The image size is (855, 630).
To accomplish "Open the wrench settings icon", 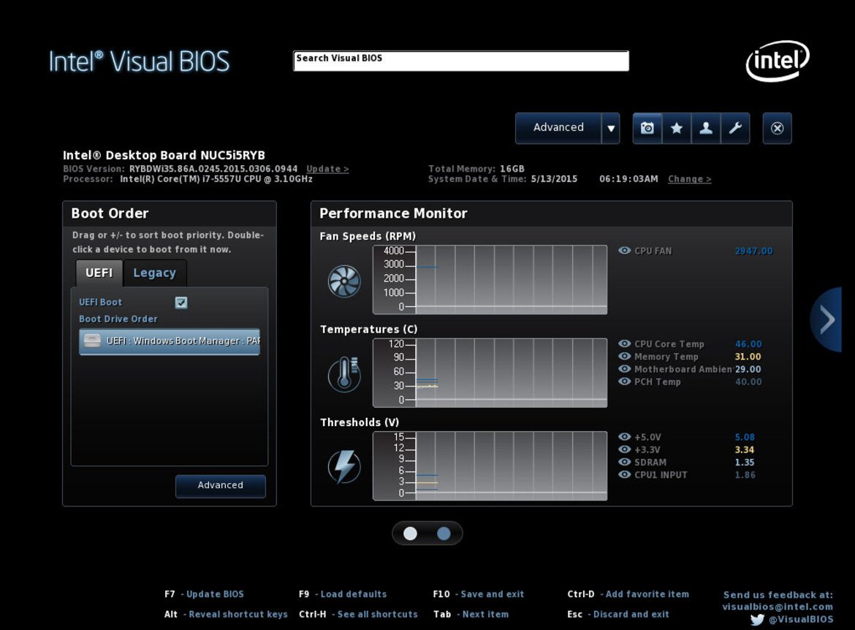I will [x=735, y=128].
